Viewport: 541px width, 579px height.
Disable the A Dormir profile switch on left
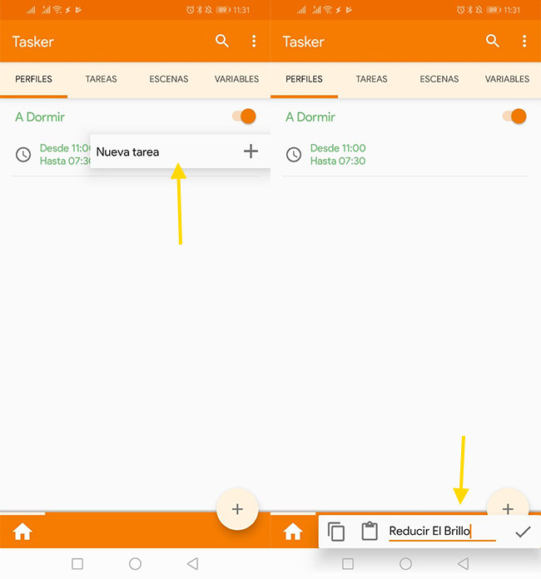[244, 116]
